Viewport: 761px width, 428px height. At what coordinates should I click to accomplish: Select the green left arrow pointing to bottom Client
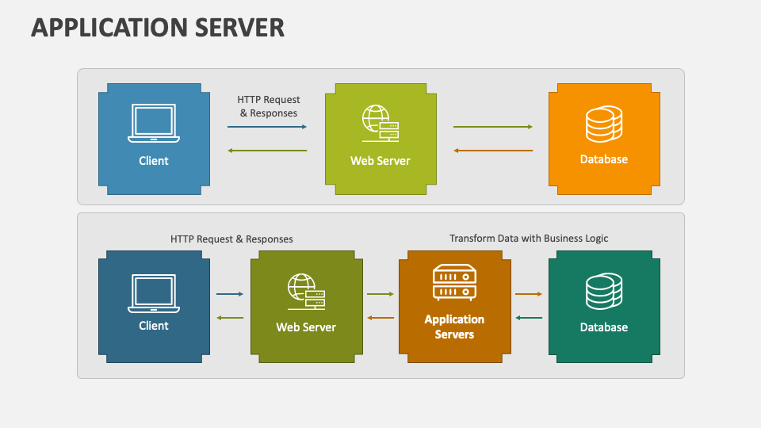[x=230, y=318]
